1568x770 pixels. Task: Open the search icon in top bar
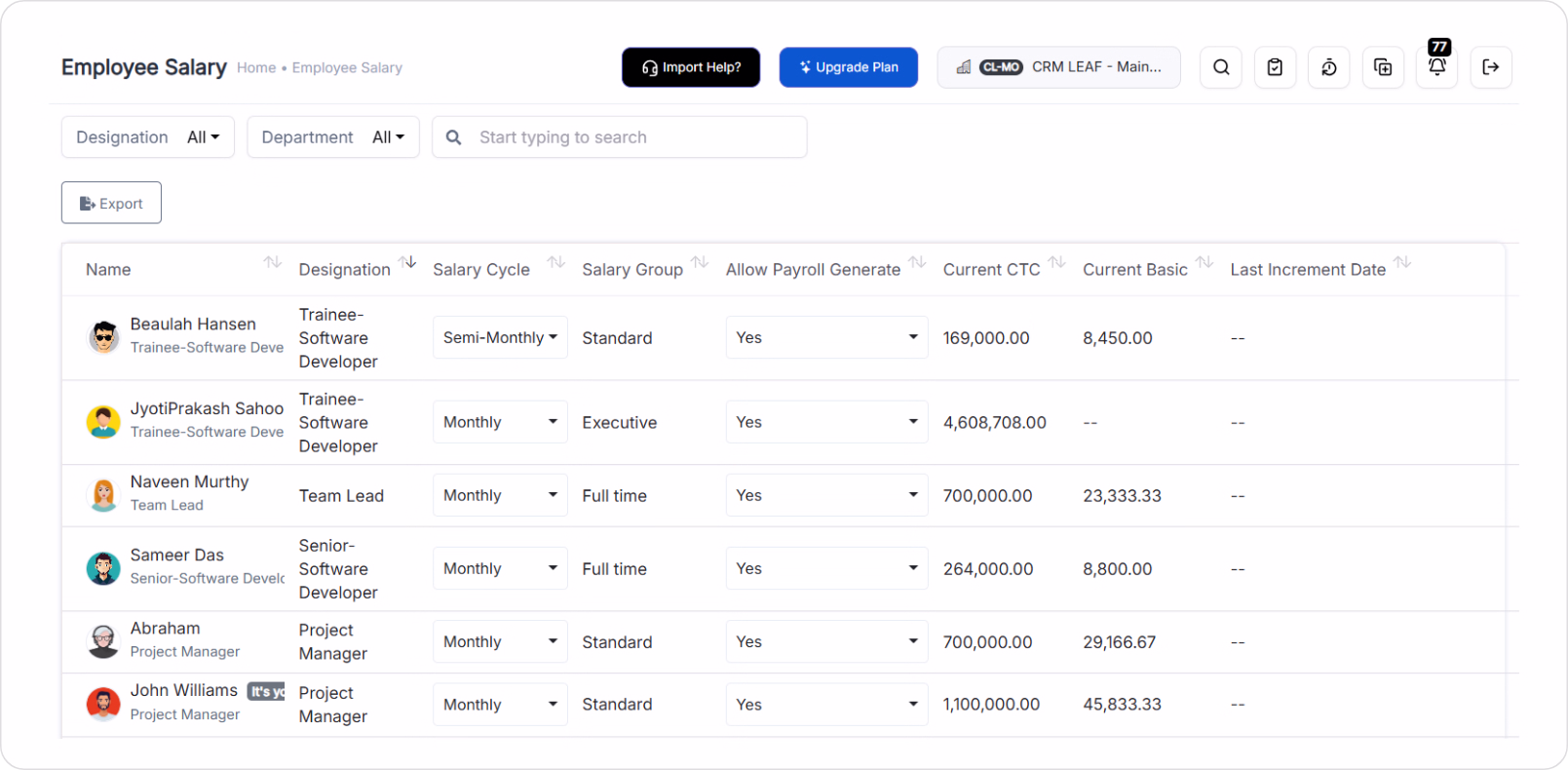coord(1221,67)
